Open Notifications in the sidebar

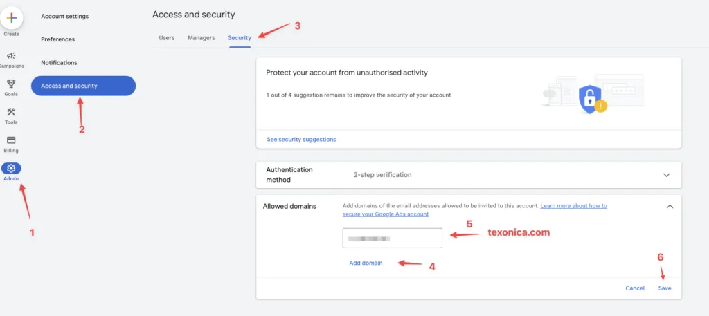(60, 63)
